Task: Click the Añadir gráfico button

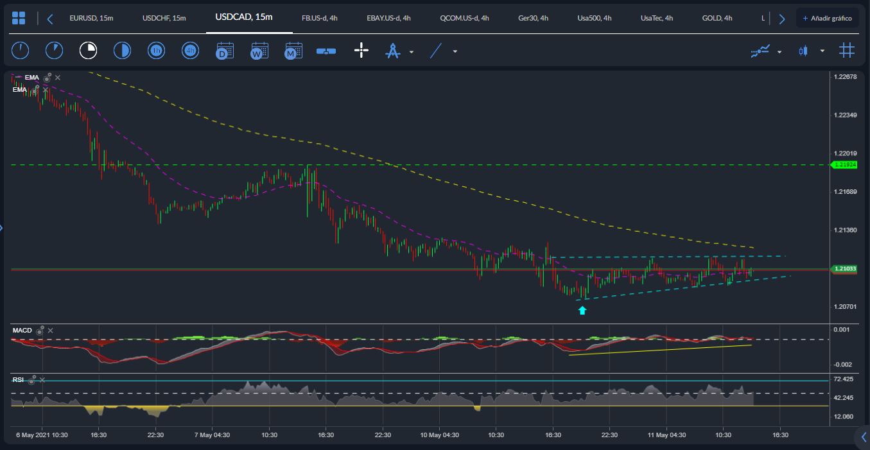Action: [827, 18]
